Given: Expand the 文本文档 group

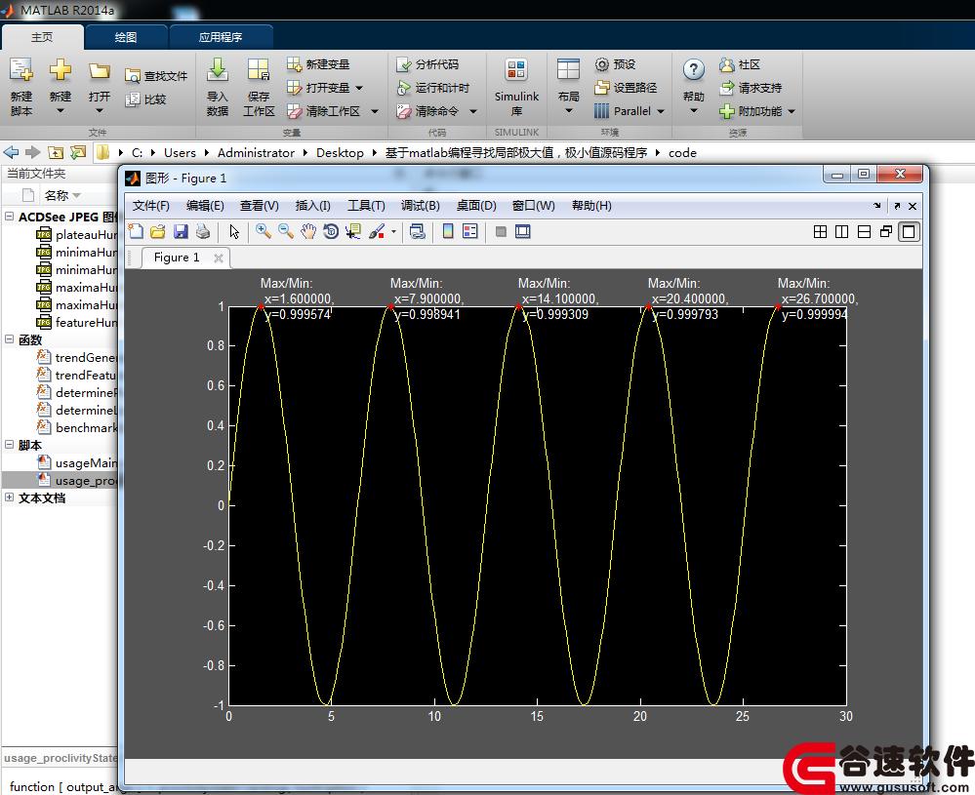Looking at the screenshot, I should pyautogui.click(x=10, y=497).
